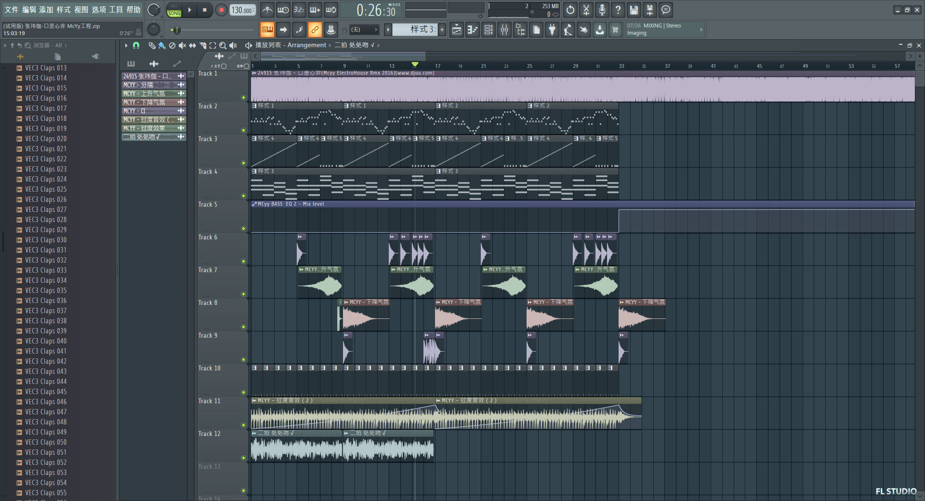
Task: Click the Stop button
Action: pyautogui.click(x=205, y=10)
